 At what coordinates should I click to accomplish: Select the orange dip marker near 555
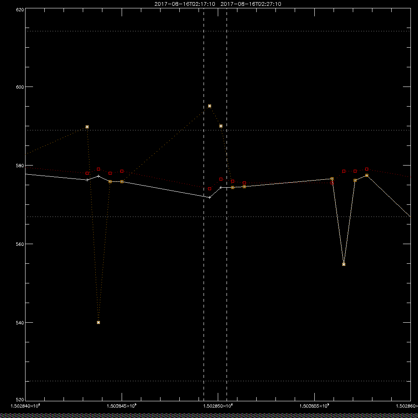click(344, 265)
